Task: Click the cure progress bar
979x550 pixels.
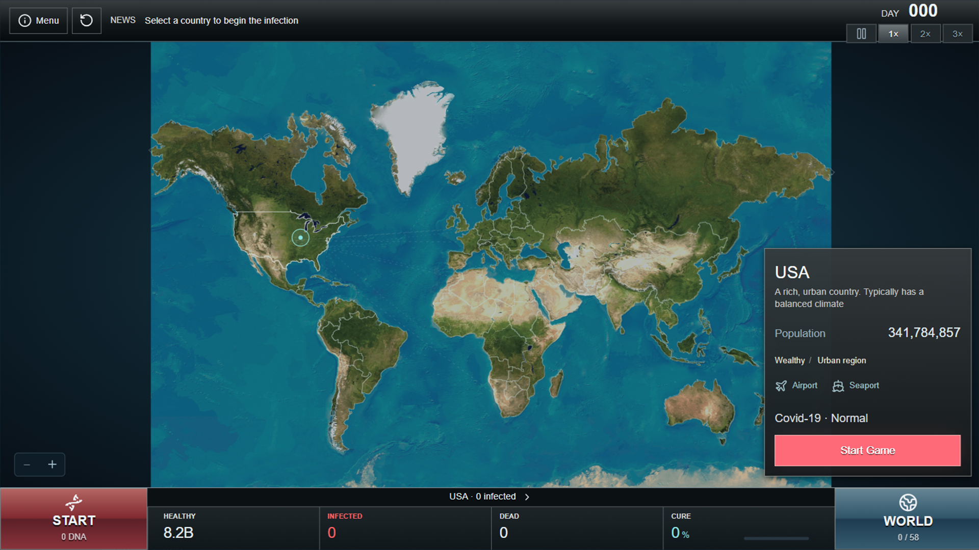Action: (x=776, y=538)
